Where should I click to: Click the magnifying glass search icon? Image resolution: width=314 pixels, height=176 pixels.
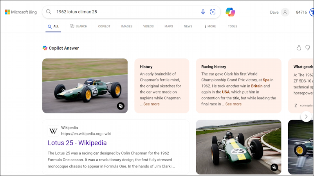[49, 12]
